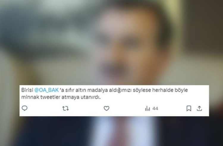Click the tweet's second line starting 'minnak tweetler'

61,97
